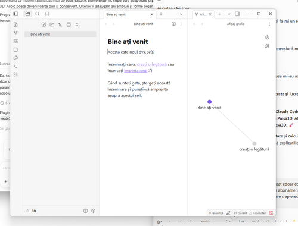The height and width of the screenshot is (226, 298).
Task: Click the bottom icon in left ribbon
Action: pos(15,74)
